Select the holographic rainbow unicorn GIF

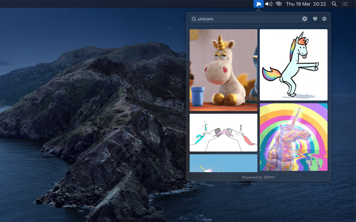[294, 137]
